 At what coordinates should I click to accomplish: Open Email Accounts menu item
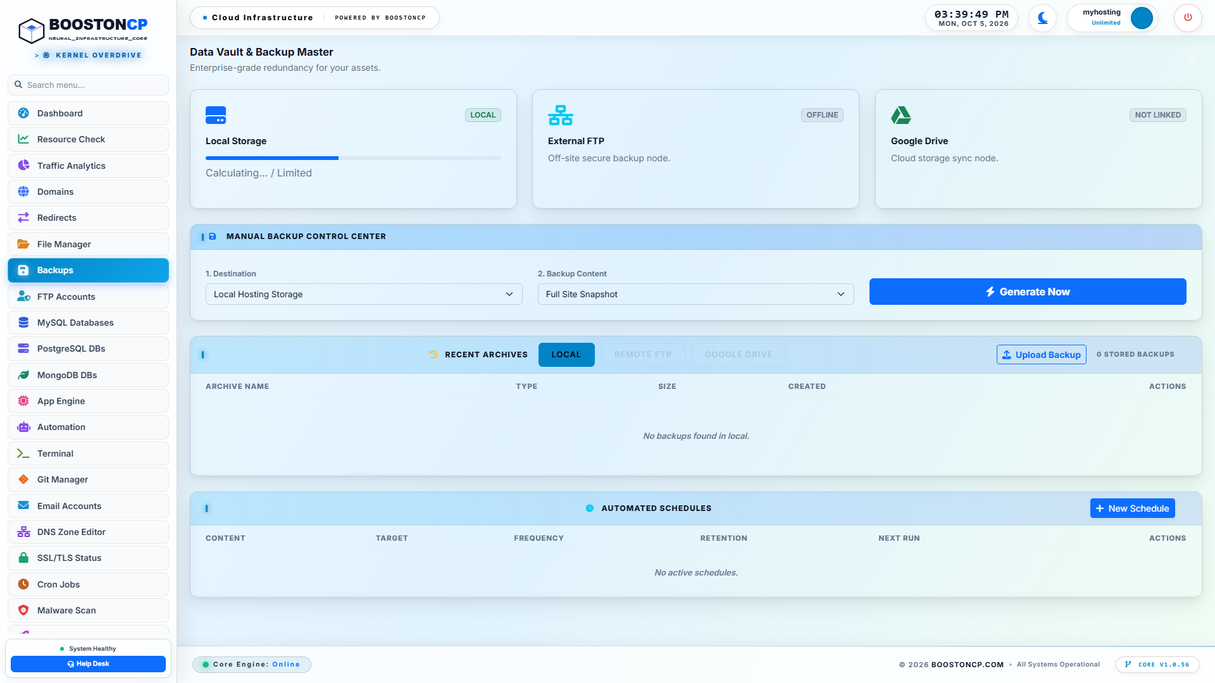pos(88,506)
